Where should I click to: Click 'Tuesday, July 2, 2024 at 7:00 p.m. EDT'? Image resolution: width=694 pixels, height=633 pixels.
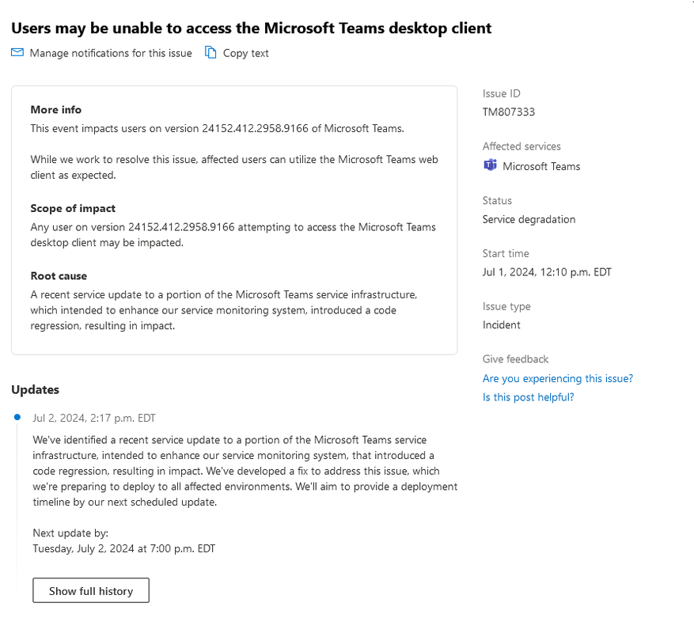(124, 549)
